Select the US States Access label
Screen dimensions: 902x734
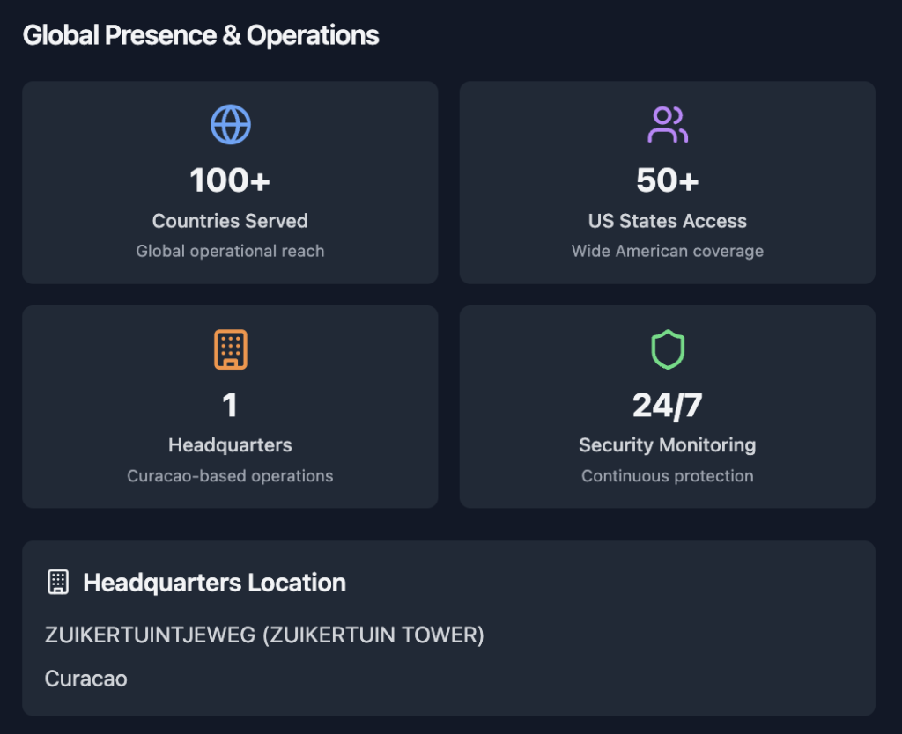point(667,221)
